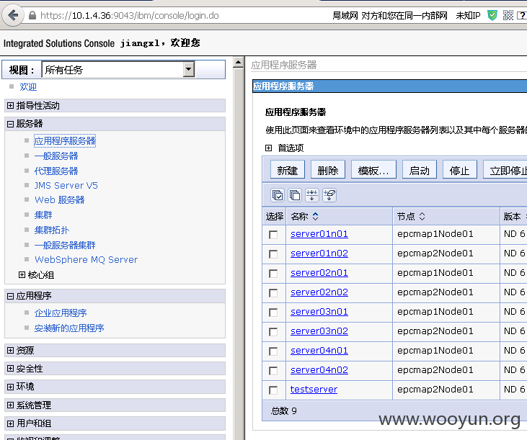Open 安装新的应用程序 navigation item
This screenshot has width=527, height=440.
point(69,328)
